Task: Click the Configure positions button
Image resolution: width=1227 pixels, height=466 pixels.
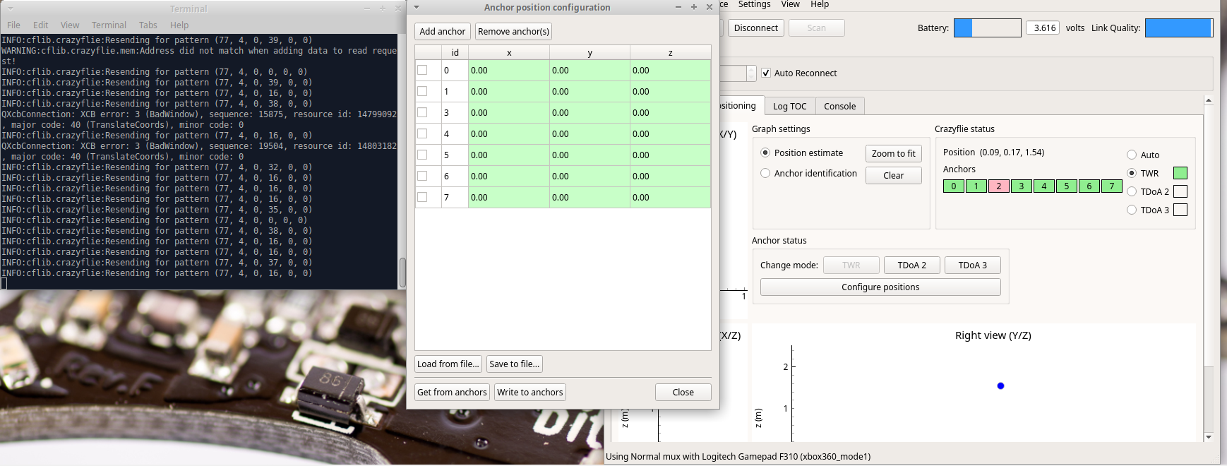Action: point(880,287)
